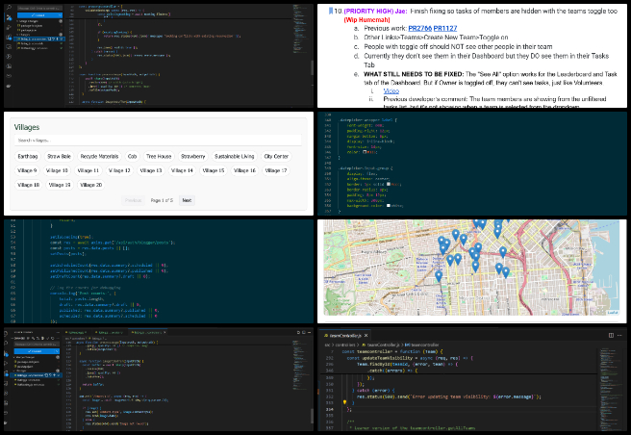This screenshot has width=631, height=435.
Task: Click the search icon in top-left VS Code sidebar
Action: (x=9, y=8)
